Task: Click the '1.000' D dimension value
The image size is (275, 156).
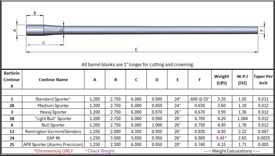Action: pyautogui.click(x=157, y=125)
